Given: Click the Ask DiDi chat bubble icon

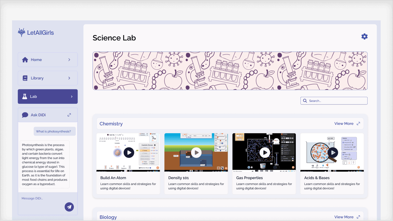Looking at the screenshot, I should click(25, 115).
